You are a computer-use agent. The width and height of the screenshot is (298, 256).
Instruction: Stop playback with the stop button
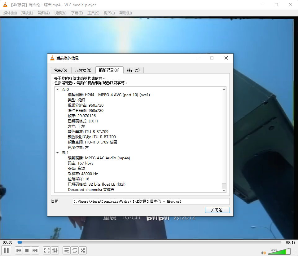tap(27, 250)
